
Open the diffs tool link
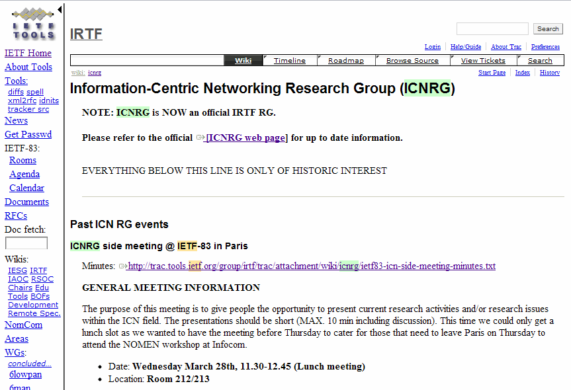point(16,92)
